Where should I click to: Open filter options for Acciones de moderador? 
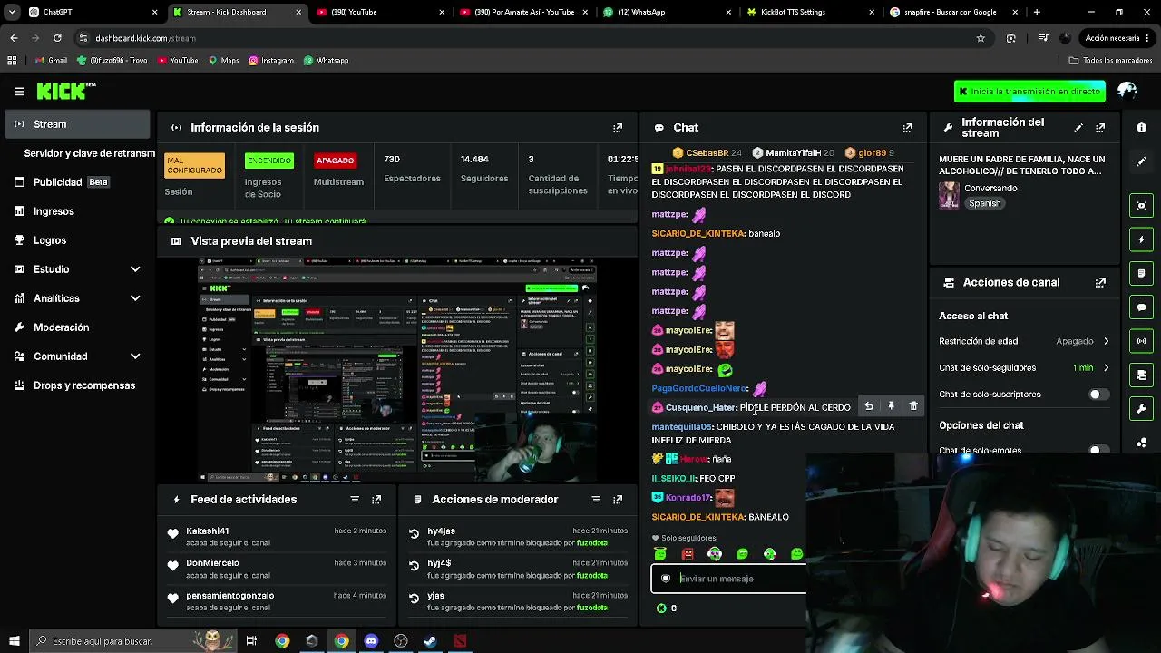[596, 500]
